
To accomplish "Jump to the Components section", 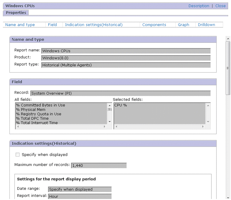I will coord(154,25).
